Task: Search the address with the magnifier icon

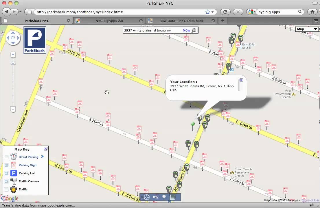Action: (x=194, y=30)
